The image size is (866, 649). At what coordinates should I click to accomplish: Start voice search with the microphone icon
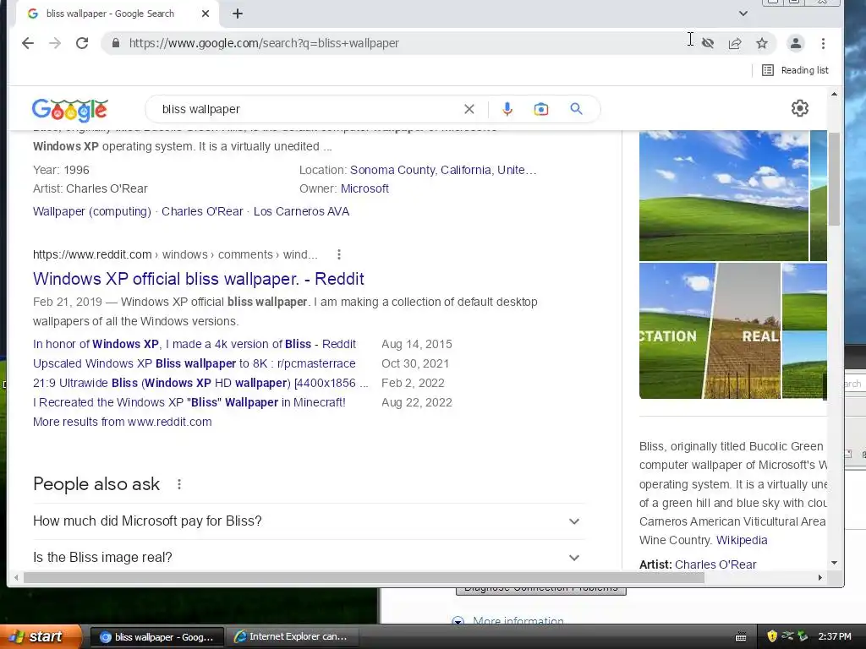[x=507, y=109]
